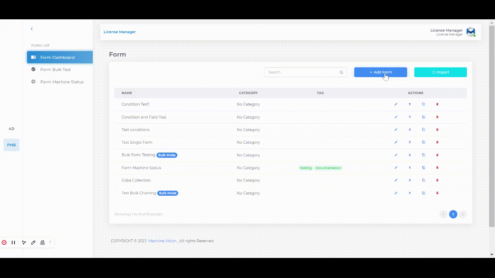This screenshot has height=278, width=495.
Task: Edit the Condition Test1 form
Action: (396, 104)
